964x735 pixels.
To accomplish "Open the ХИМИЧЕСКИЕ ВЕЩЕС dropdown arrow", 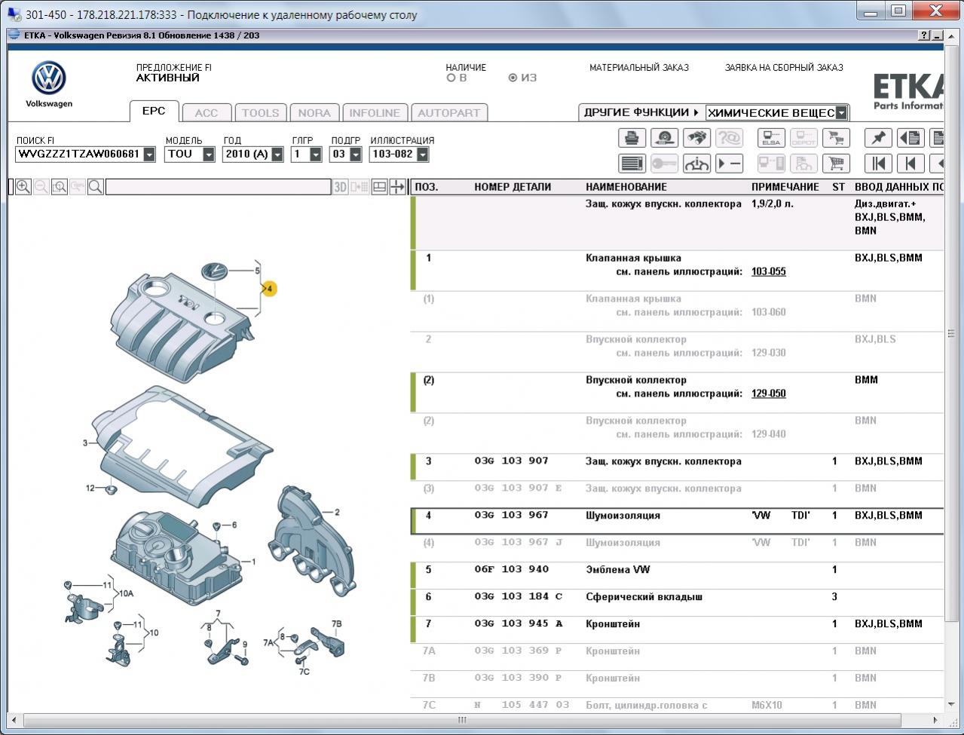I will (x=842, y=113).
